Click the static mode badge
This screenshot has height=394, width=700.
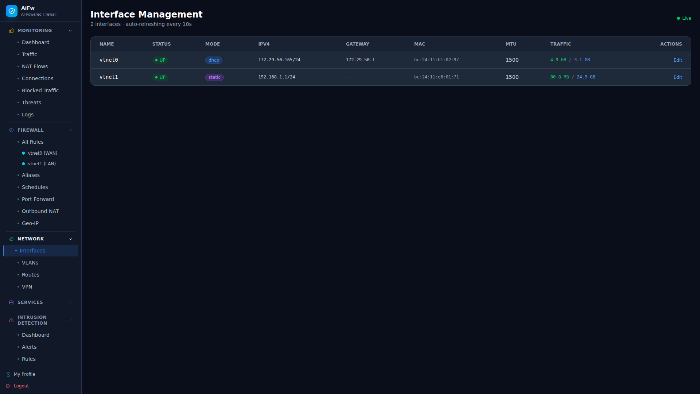(x=214, y=77)
